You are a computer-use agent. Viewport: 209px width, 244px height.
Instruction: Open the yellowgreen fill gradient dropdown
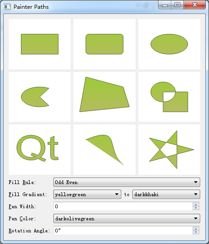coord(87,194)
